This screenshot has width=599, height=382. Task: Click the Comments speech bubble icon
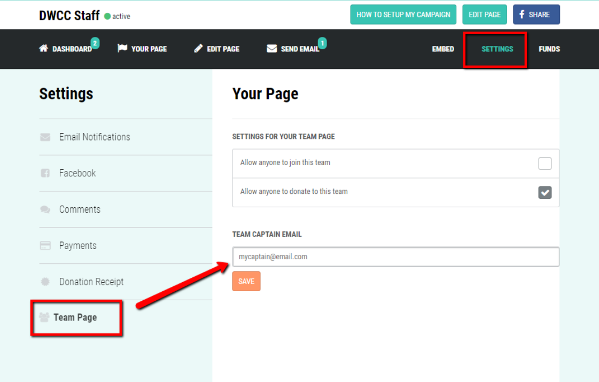tap(45, 209)
